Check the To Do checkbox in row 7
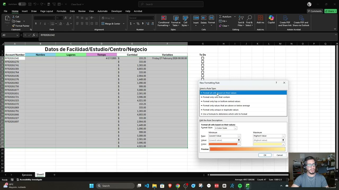This screenshot has height=190, width=339. pyautogui.click(x=203, y=72)
